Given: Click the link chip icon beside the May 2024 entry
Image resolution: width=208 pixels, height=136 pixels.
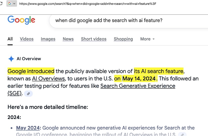Looking at the screenshot, I should point(182,134).
